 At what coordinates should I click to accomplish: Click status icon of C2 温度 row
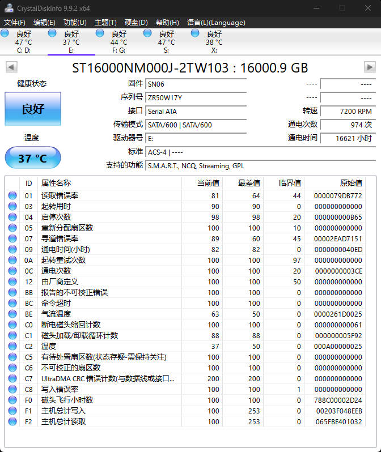coord(12,346)
